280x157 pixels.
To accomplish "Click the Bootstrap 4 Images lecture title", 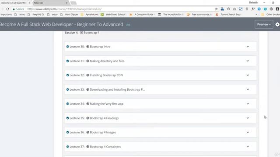I will (103, 132).
